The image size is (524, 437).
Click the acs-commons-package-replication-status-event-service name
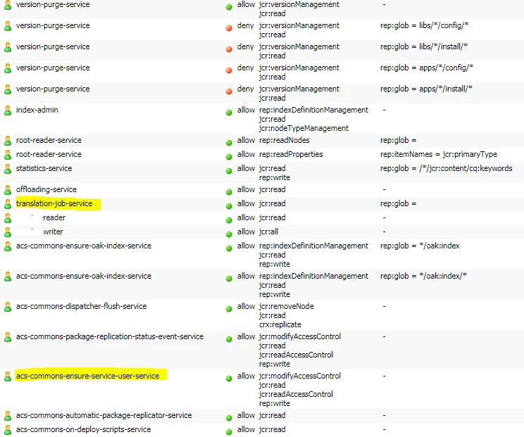(x=110, y=336)
